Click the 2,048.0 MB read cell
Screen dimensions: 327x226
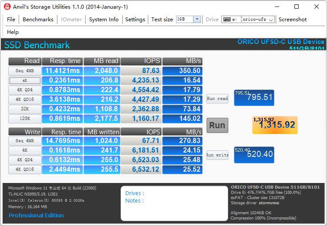tap(102, 71)
